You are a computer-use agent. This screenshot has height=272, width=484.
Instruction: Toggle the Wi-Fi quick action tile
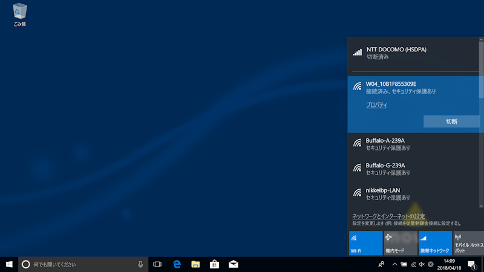click(x=365, y=243)
